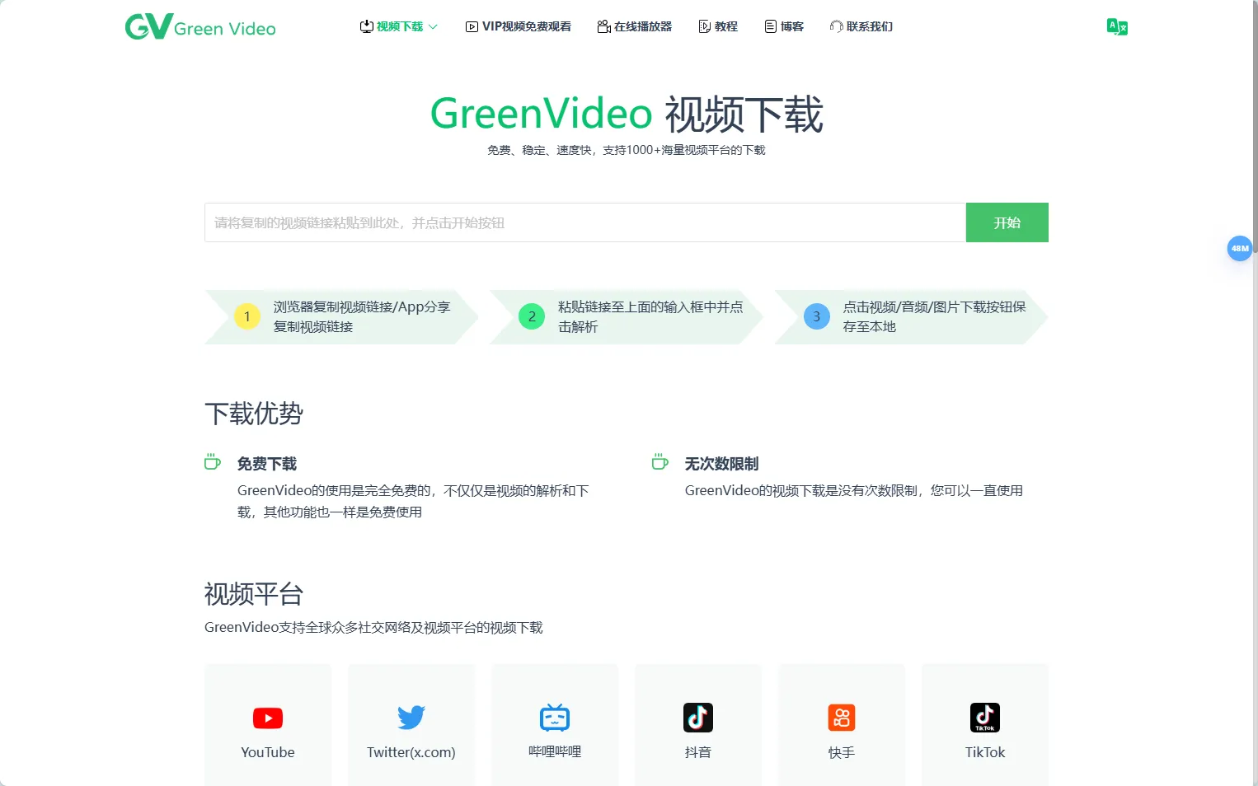Open the 博客 menu item

792,26
